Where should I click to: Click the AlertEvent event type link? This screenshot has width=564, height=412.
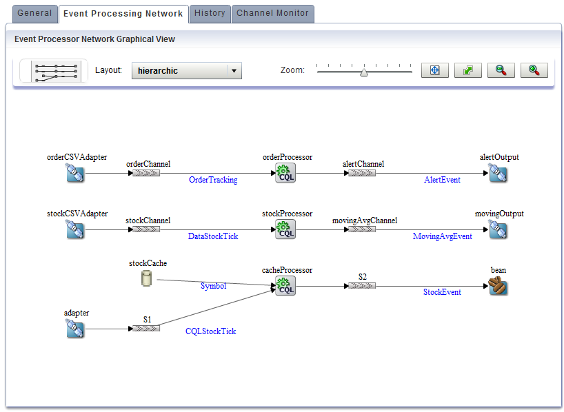coord(442,180)
